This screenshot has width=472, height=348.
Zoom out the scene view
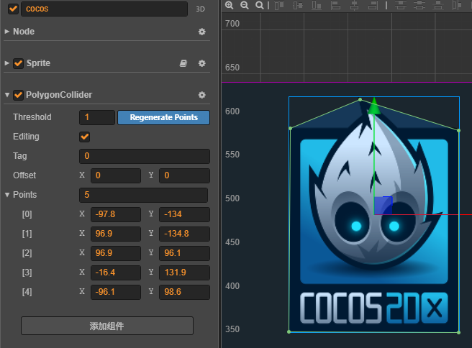point(245,5)
